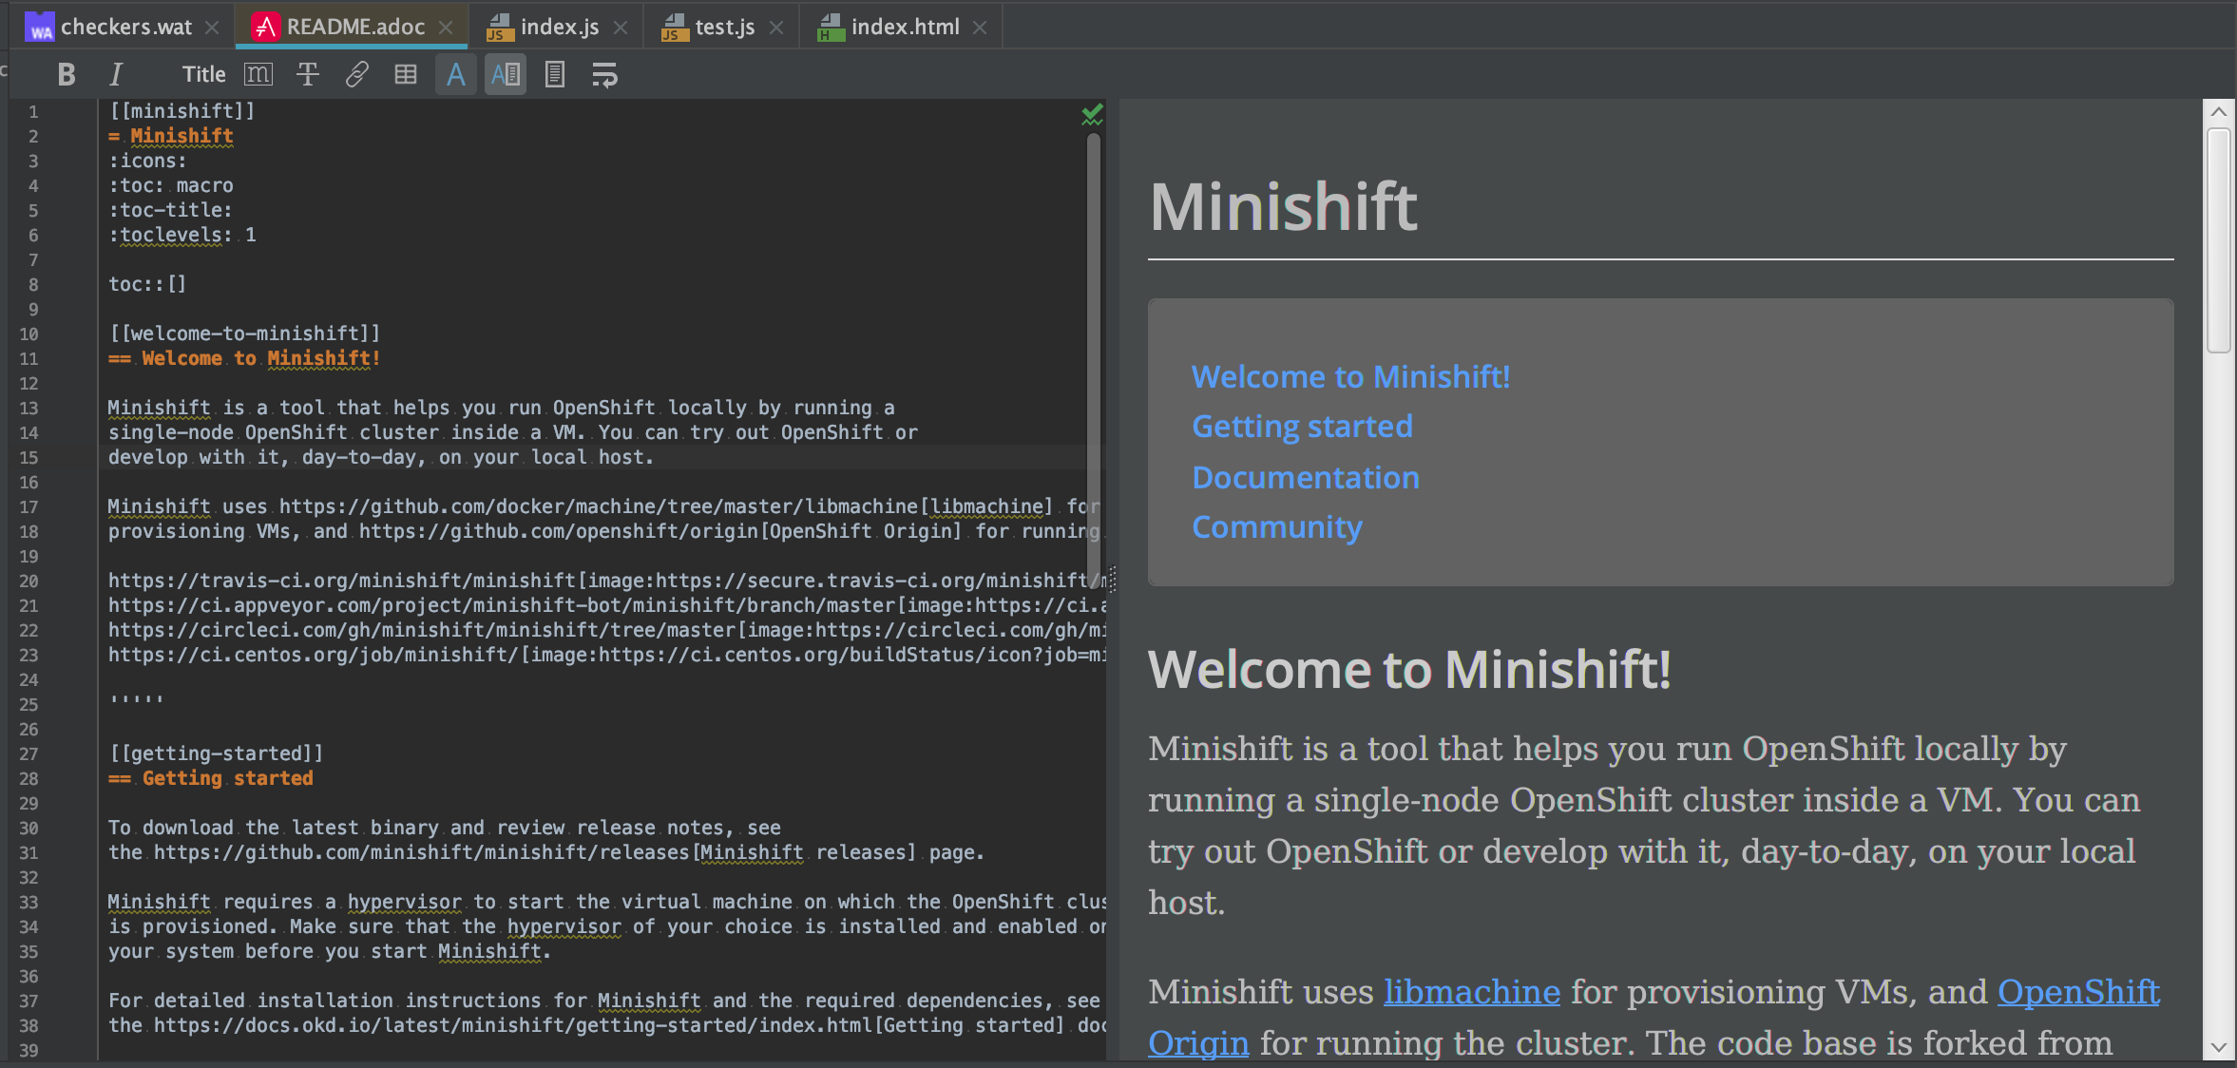Click the preview pane's scroll-up arrow
Image resolution: width=2237 pixels, height=1068 pixels.
point(2218,112)
